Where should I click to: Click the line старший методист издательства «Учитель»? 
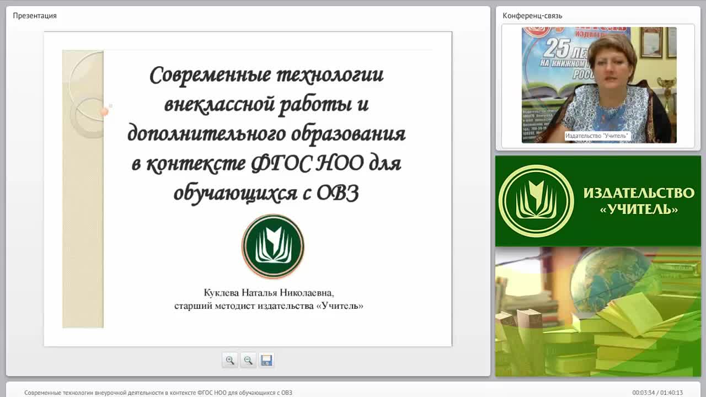[269, 305]
